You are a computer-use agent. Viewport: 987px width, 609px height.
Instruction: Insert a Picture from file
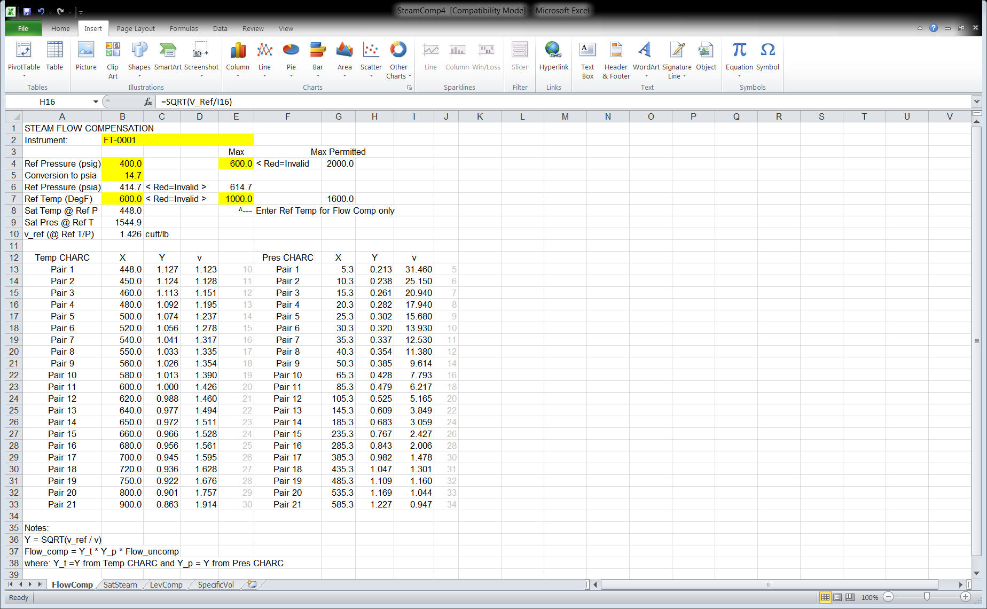(86, 56)
